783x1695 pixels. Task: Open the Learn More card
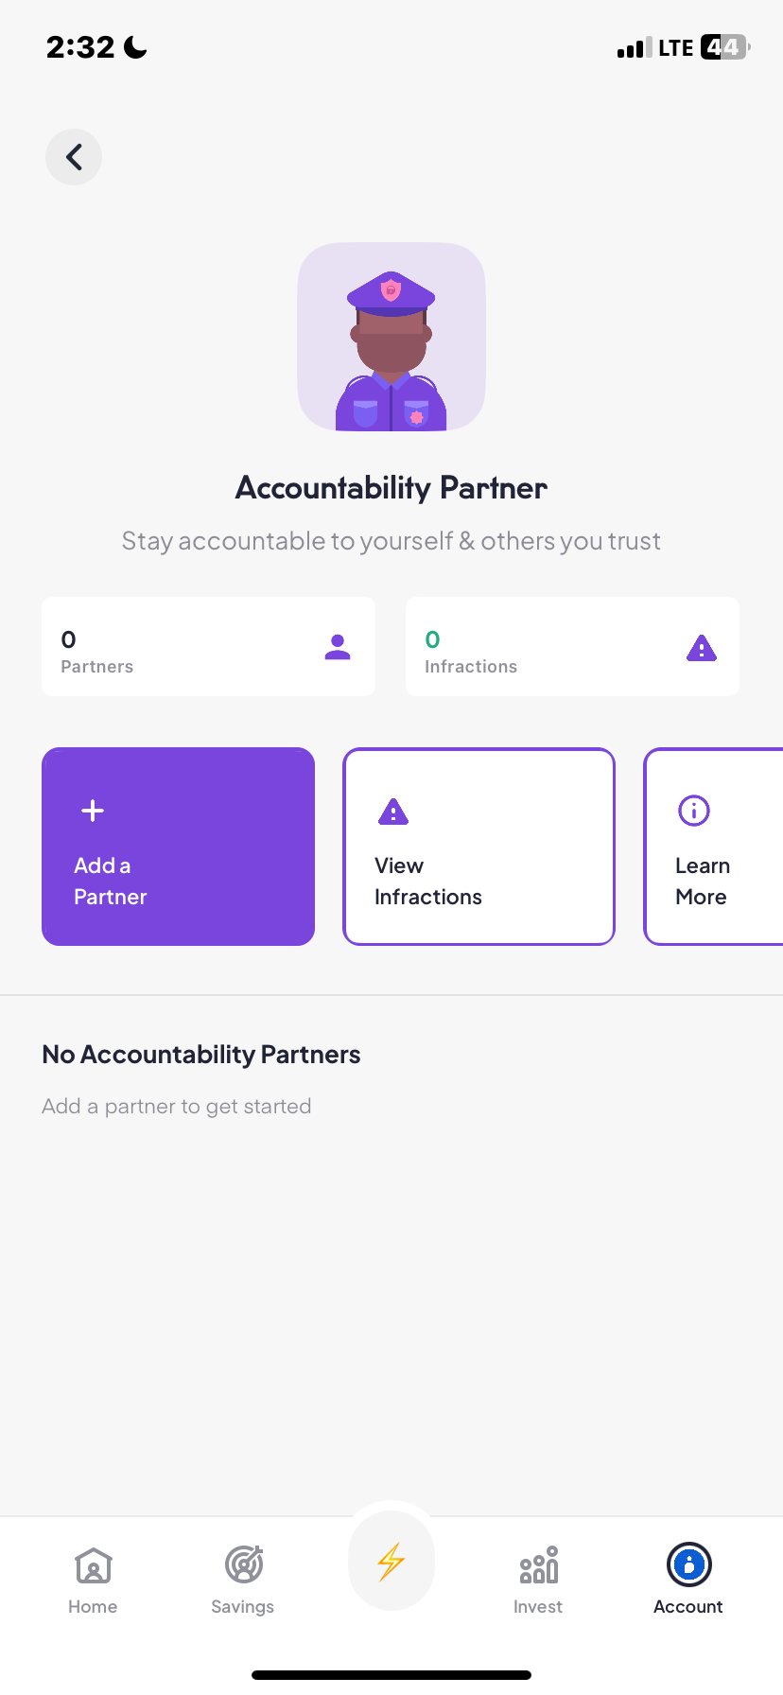(714, 847)
